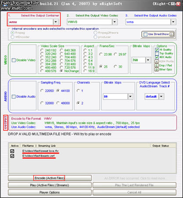Click the Player Options button
The image size is (183, 198).
click(x=50, y=192)
